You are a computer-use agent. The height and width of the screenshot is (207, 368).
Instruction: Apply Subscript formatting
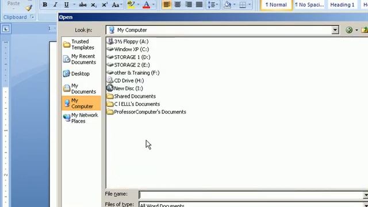(94, 5)
